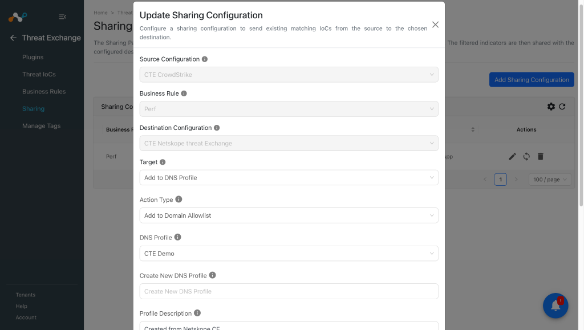Click the Create New DNS Profile input field

pos(289,291)
